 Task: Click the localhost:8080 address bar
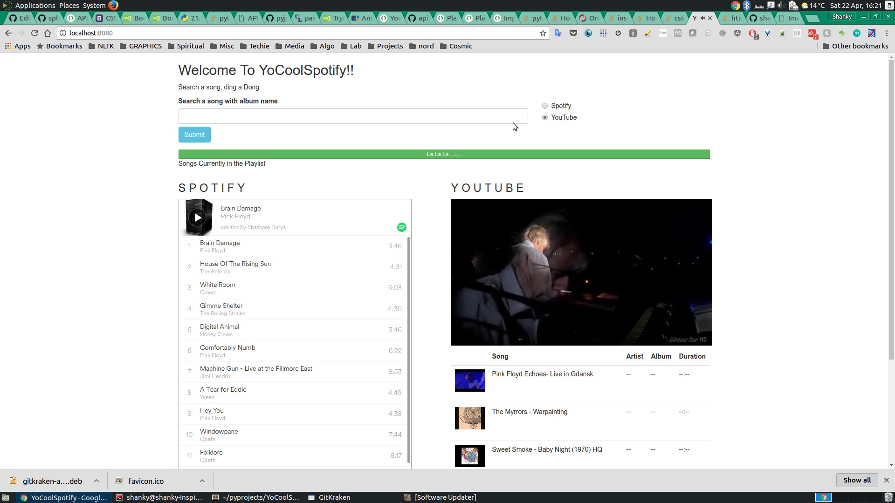point(298,33)
